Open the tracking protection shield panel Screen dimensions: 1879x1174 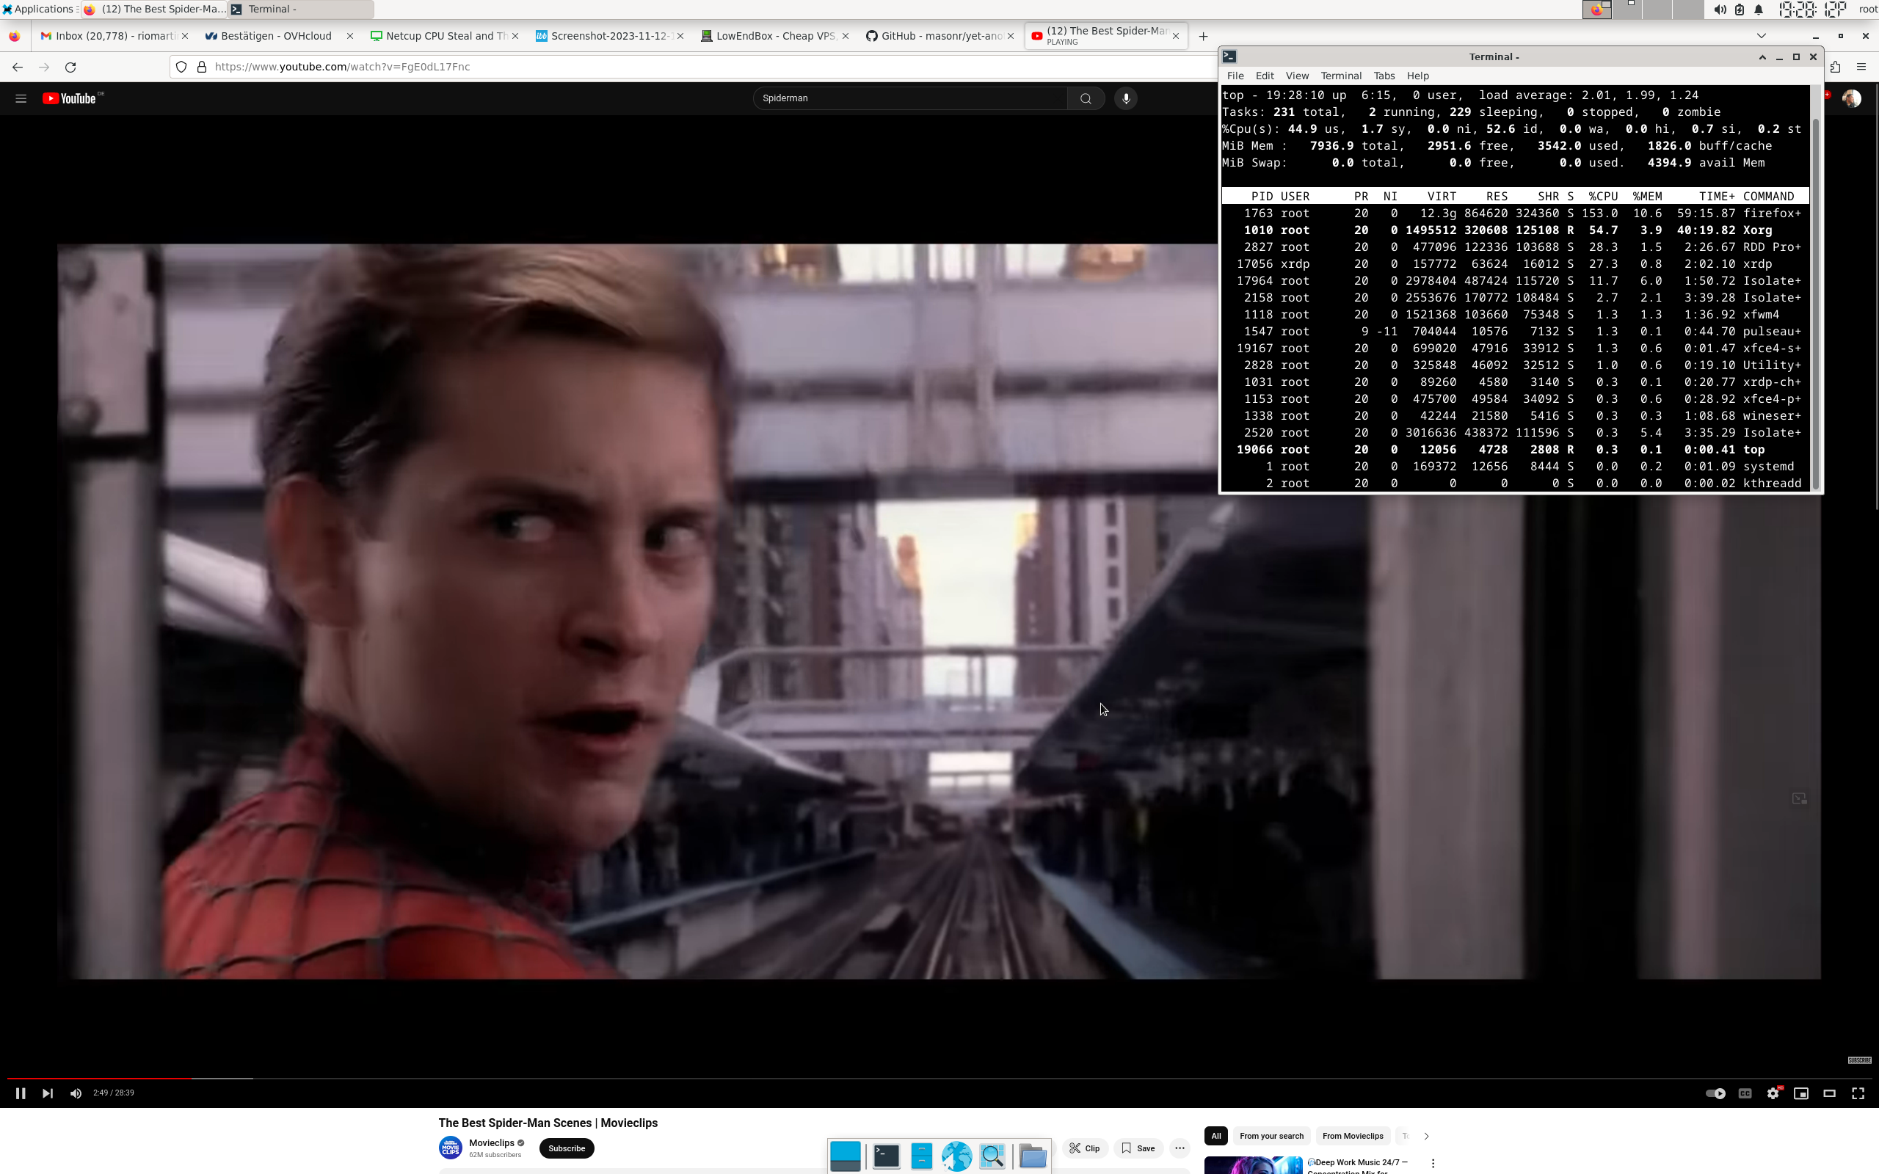click(182, 67)
